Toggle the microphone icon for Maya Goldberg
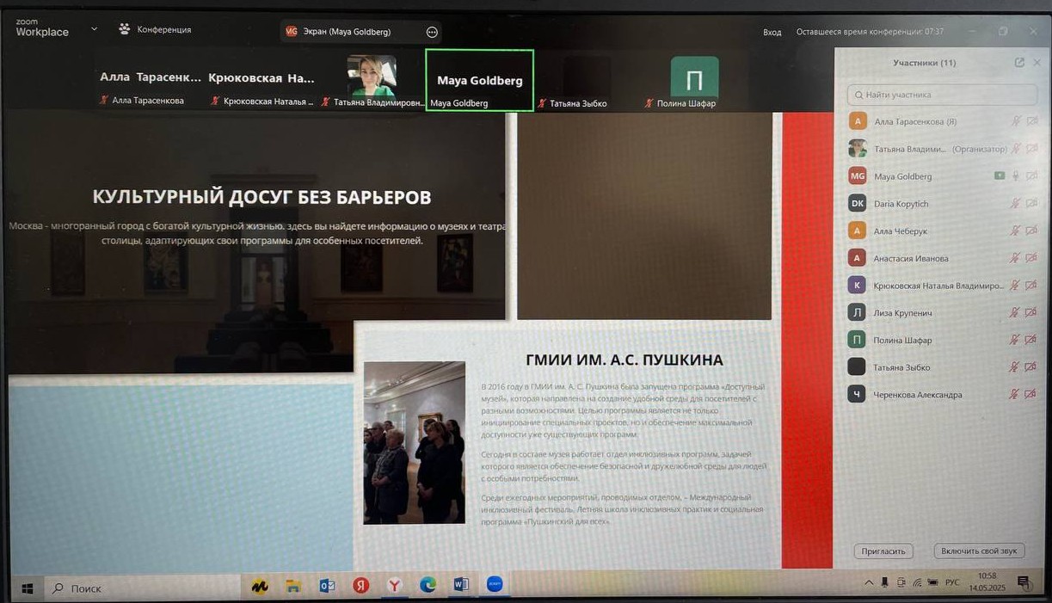This screenshot has height=603, width=1052. click(x=1016, y=176)
